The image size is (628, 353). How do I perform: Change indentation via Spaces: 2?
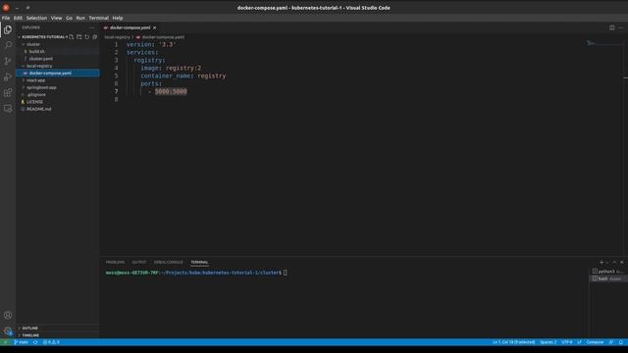click(549, 342)
